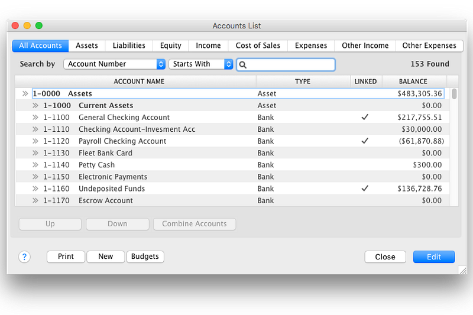Click the $483,305.36 balance value
This screenshot has width=473, height=315.
(x=420, y=94)
